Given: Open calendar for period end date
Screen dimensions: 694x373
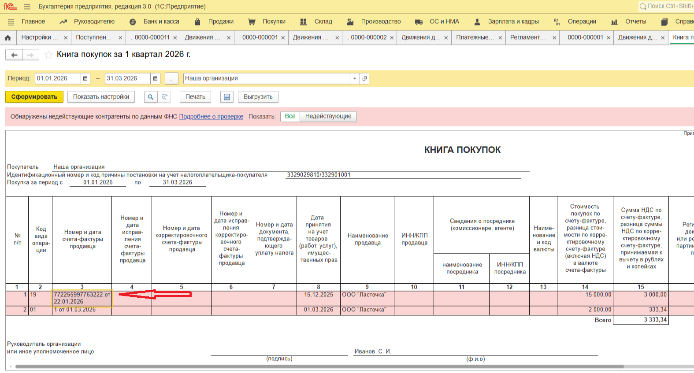Looking at the screenshot, I should (x=155, y=78).
